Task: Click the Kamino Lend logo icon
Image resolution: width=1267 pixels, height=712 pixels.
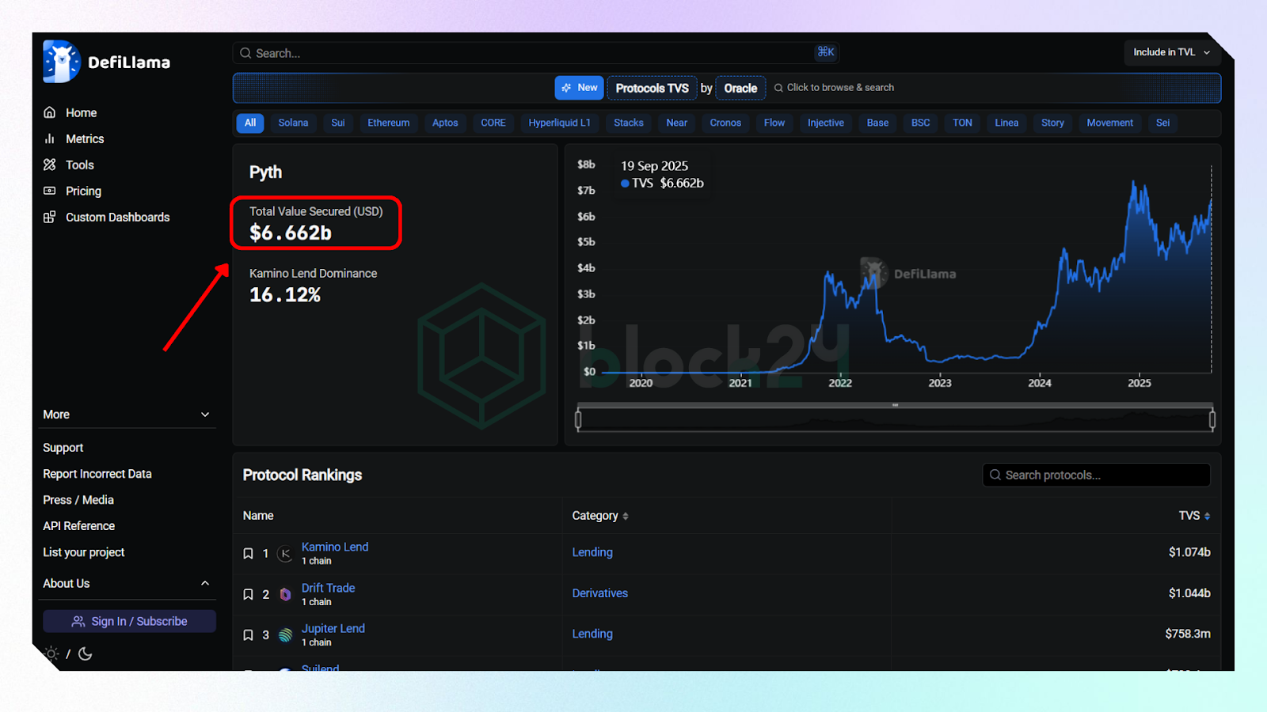Action: (x=285, y=554)
